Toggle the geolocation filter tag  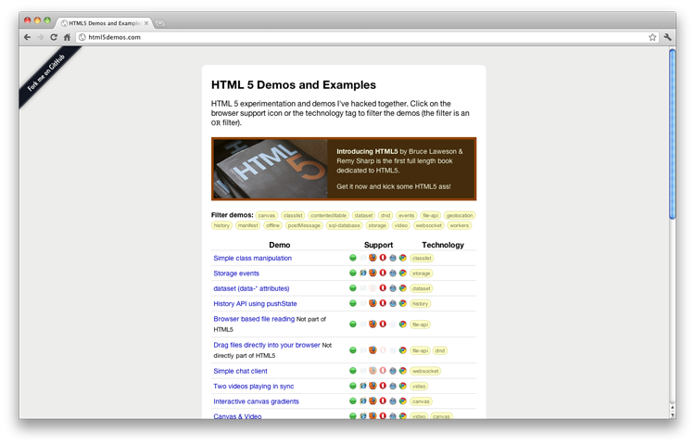coord(460,215)
